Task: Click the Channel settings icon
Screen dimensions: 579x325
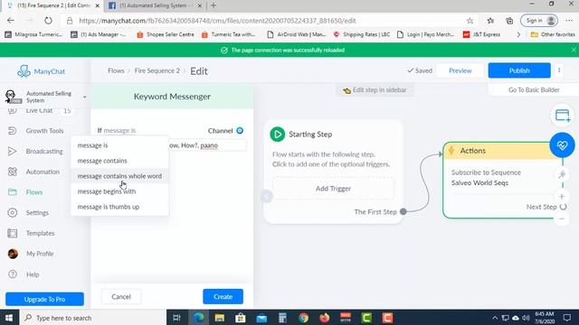Action: point(240,130)
